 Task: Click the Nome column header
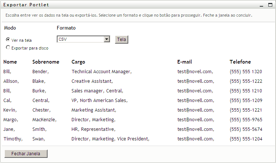10,62
